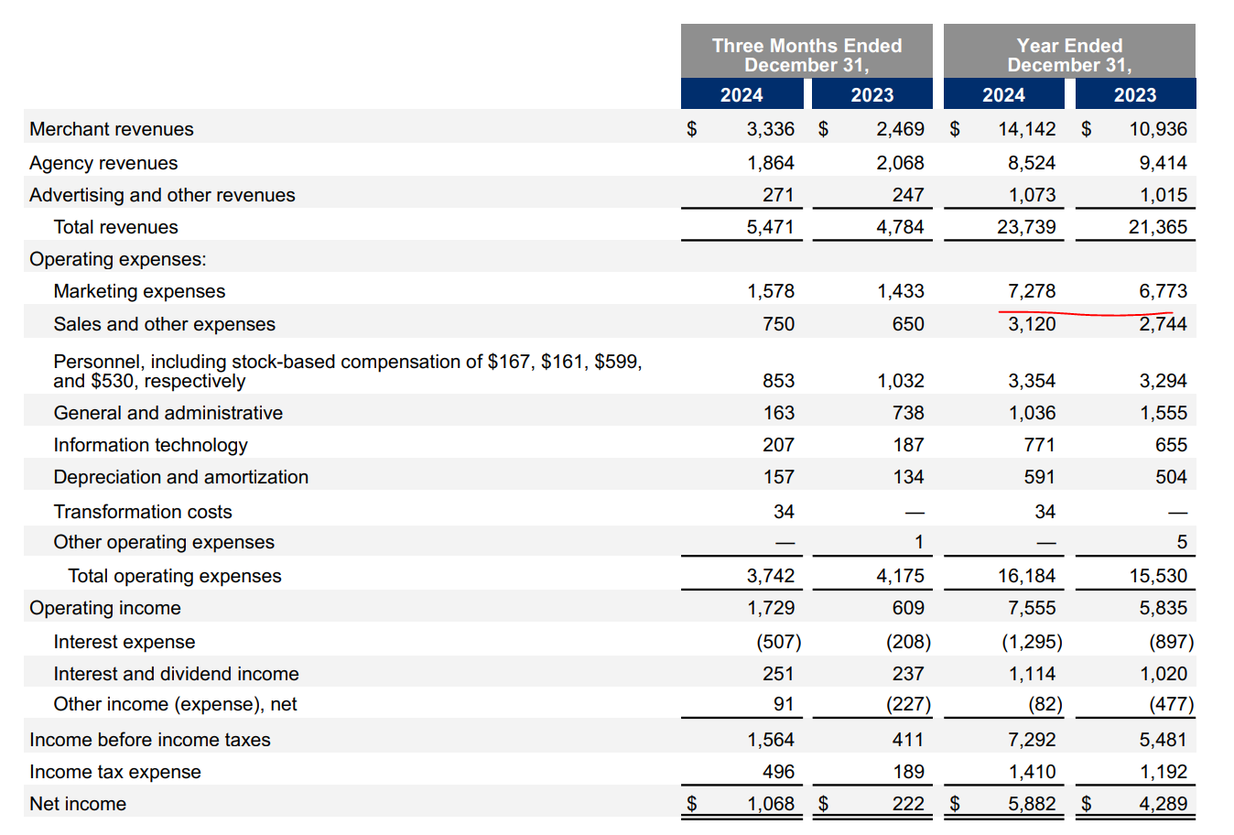Screen dimensions: 1234x835
Task: Select agency revenues value 1,864
Action: pyautogui.click(x=770, y=163)
